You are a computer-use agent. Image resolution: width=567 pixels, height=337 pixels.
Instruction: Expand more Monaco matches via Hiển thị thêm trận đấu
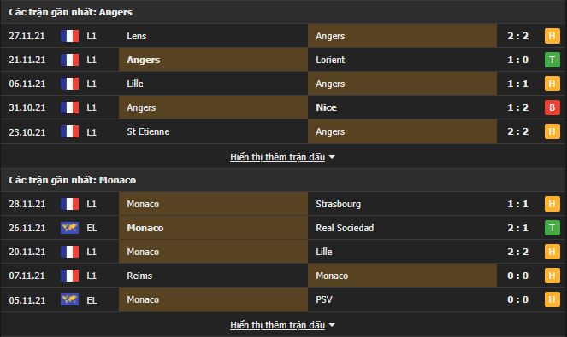277,325
